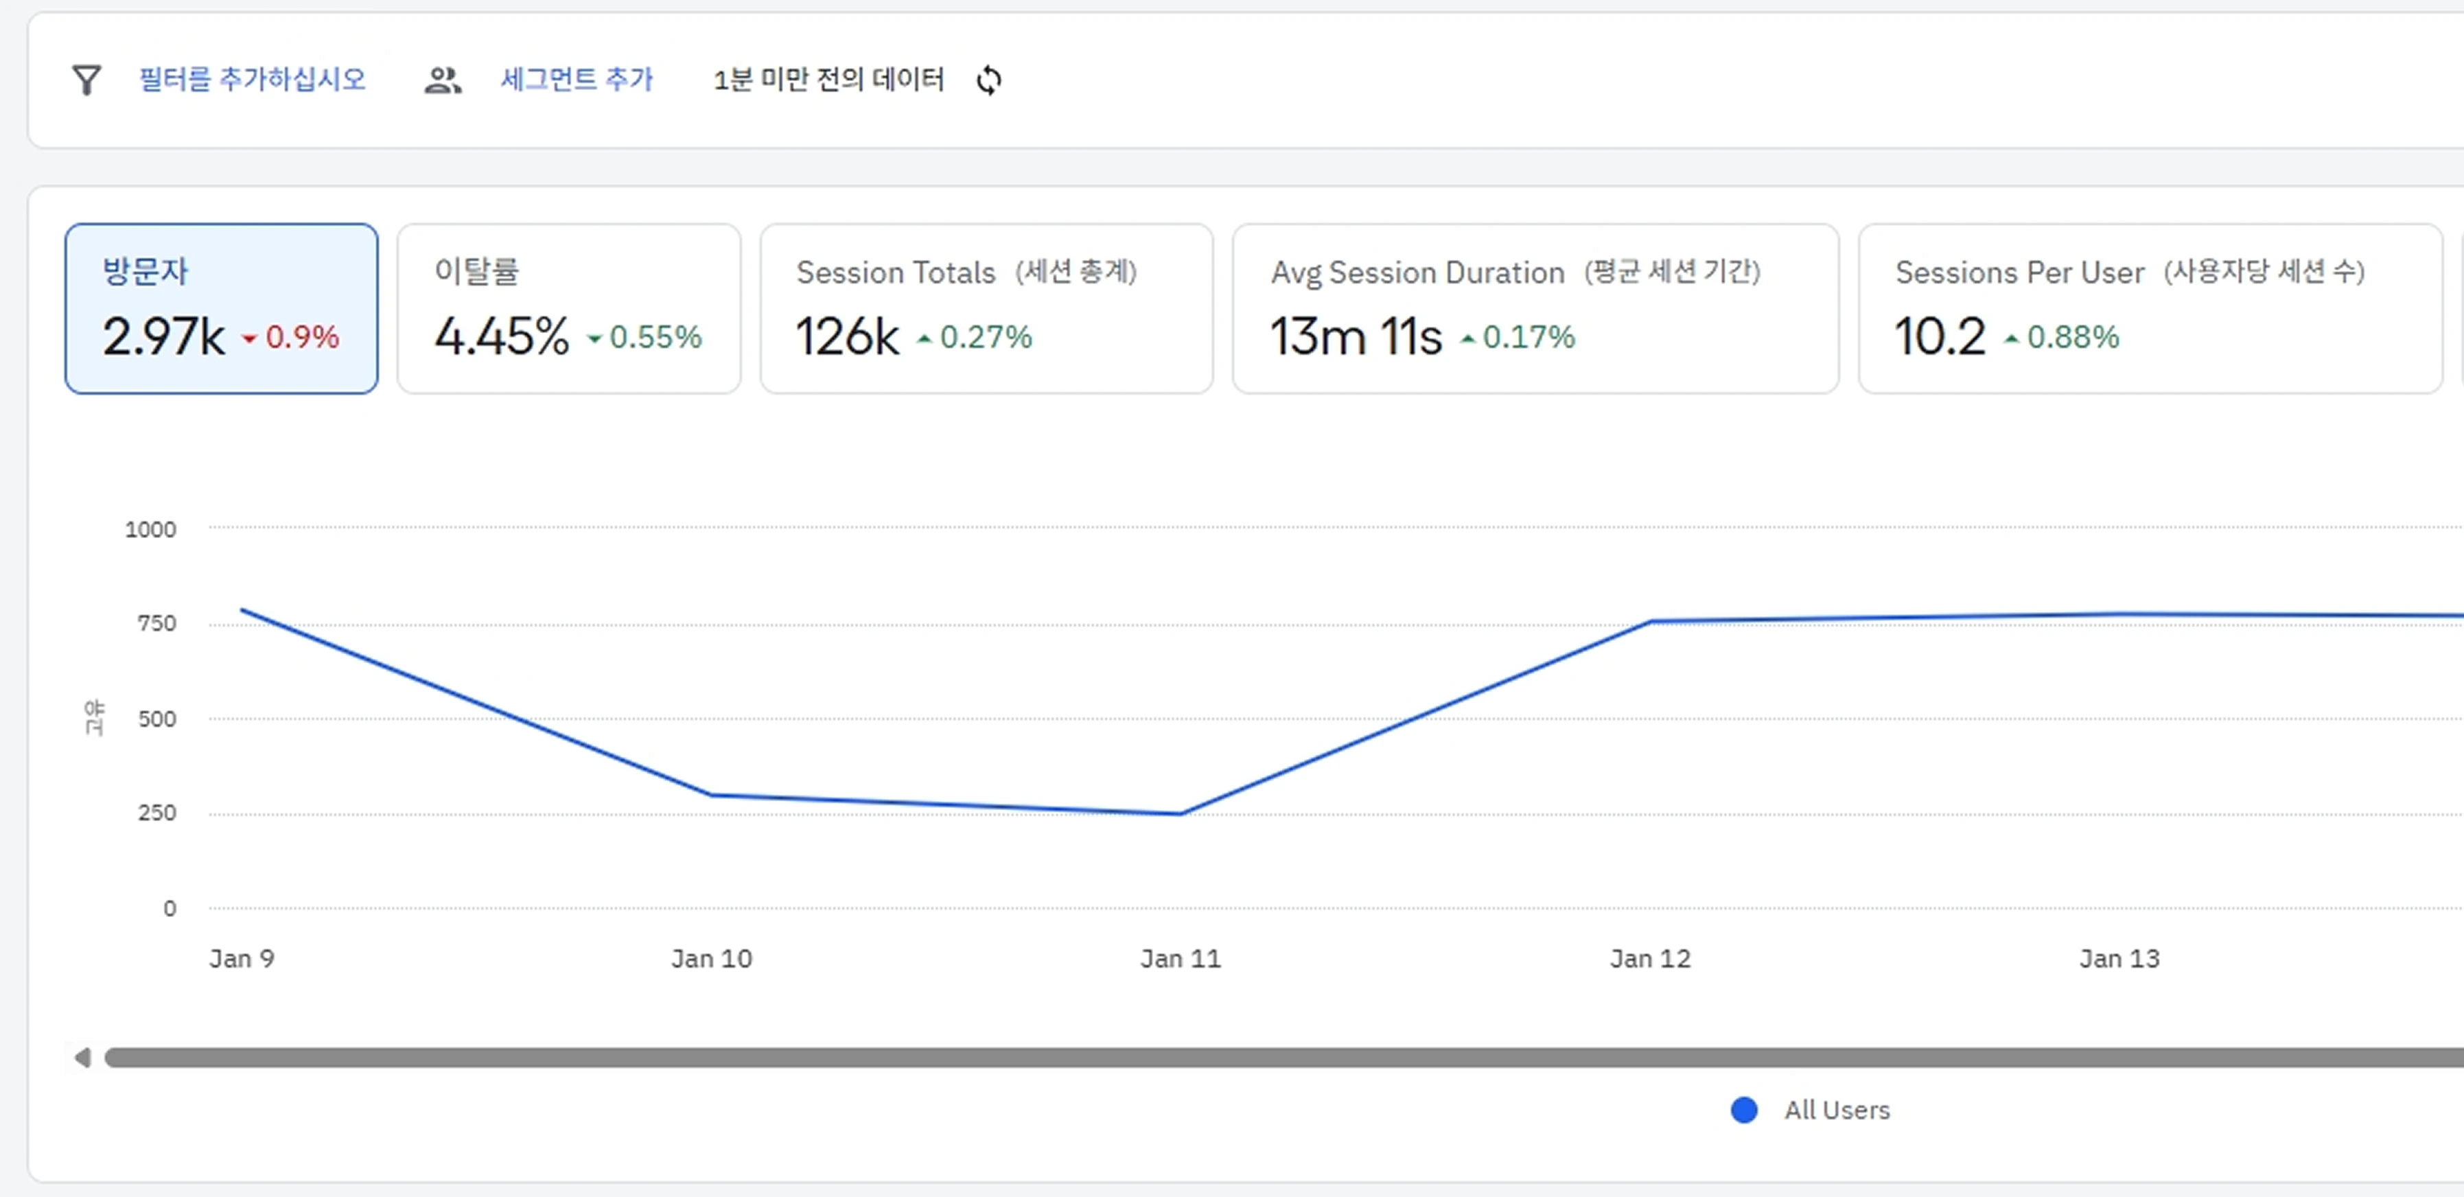Open the Session Totals metric card
Viewport: 2464px width, 1197px height.
click(985, 307)
